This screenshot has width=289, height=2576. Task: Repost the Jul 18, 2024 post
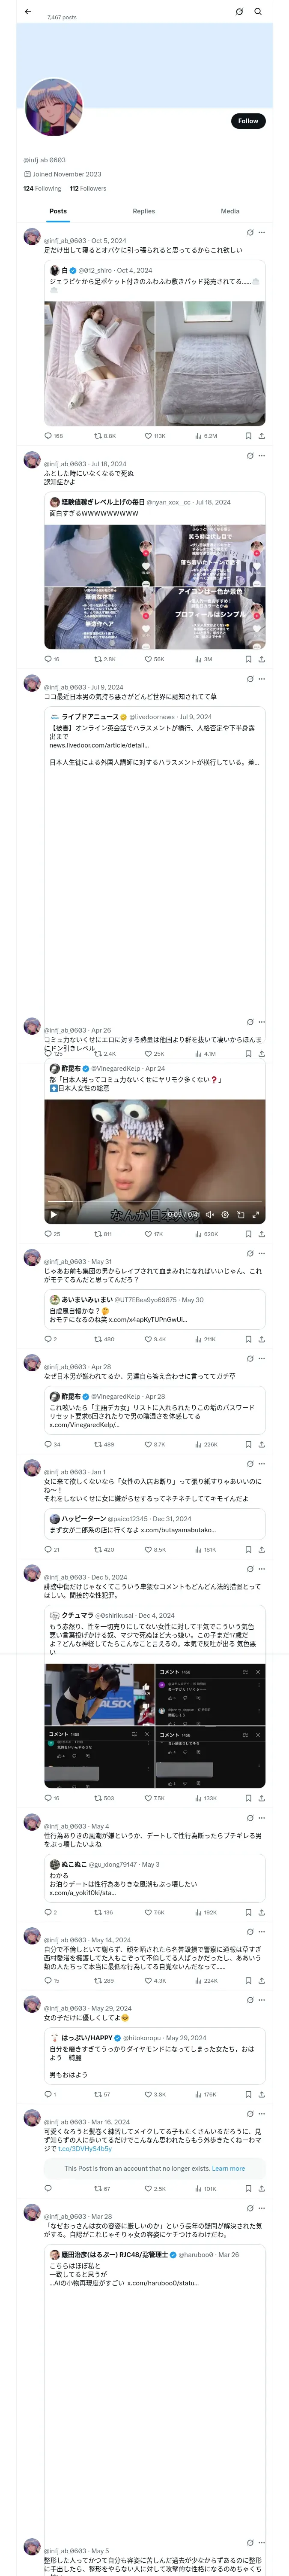coord(98,659)
